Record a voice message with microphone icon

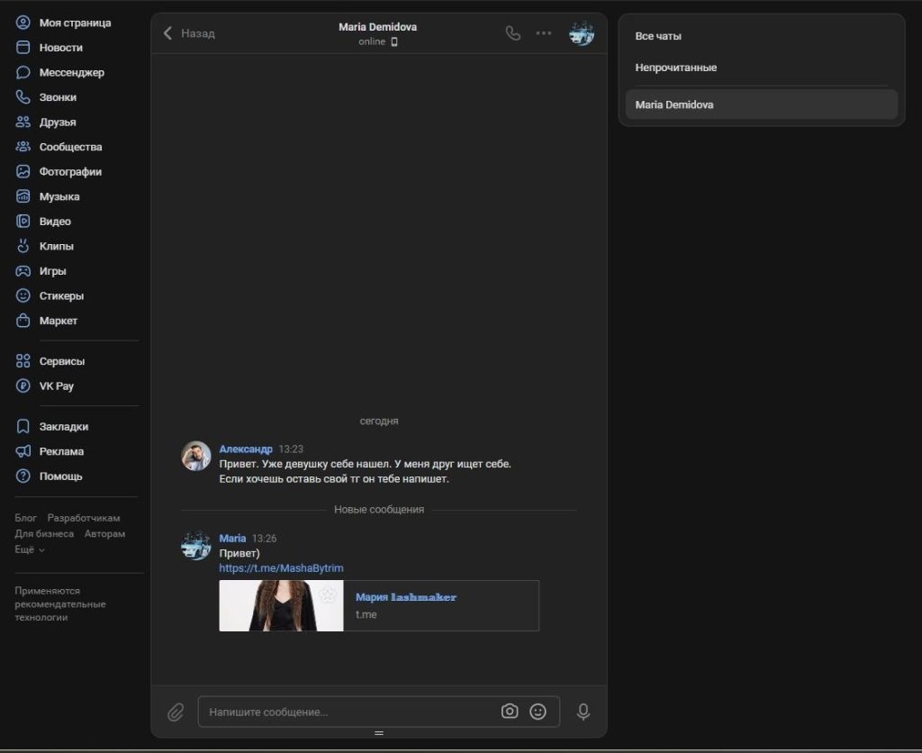pyautogui.click(x=583, y=712)
